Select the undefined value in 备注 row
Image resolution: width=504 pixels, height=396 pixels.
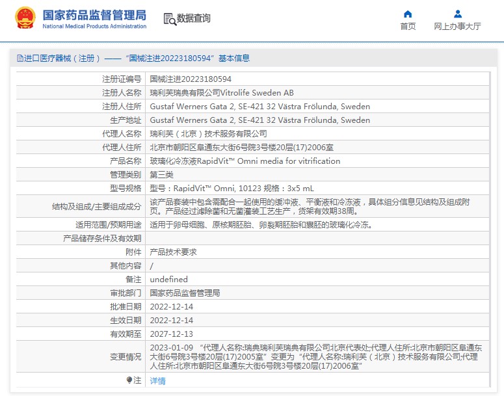[168, 280]
